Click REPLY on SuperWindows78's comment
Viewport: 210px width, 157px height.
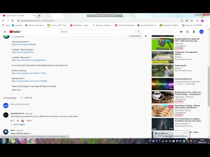click(x=29, y=121)
